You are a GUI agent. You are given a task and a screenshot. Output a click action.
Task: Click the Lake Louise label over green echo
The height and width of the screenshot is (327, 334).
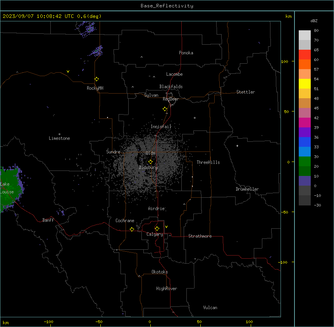tap(7, 188)
